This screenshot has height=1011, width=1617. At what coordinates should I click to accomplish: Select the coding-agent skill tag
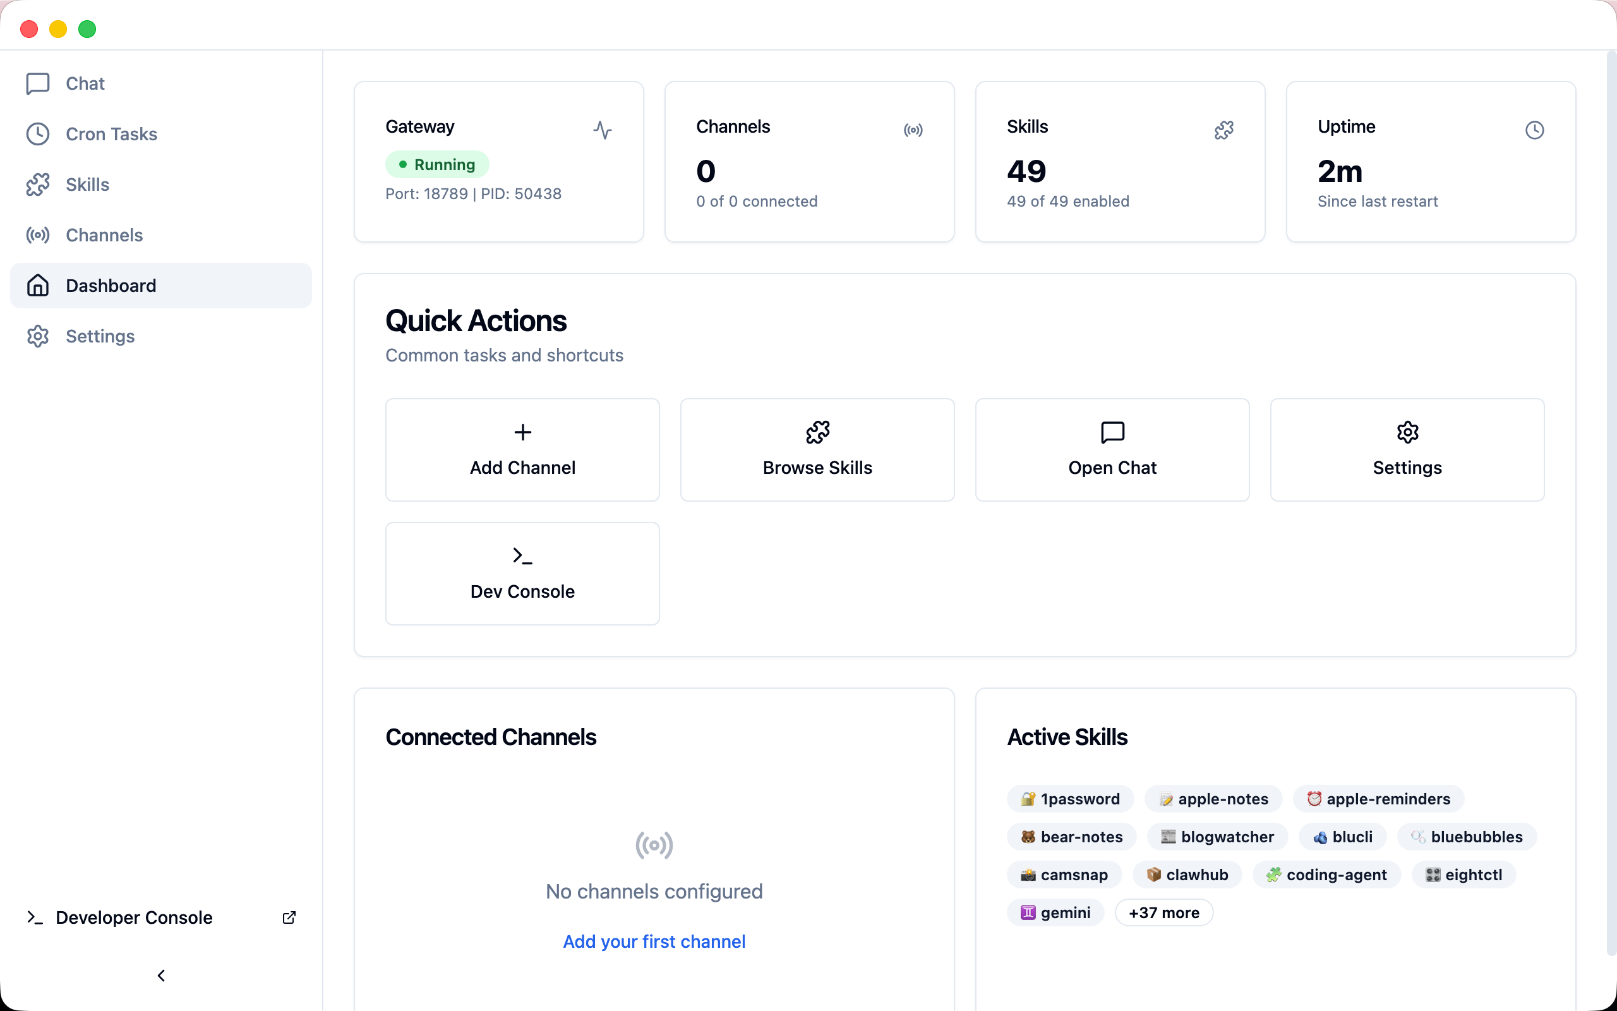1326,875
